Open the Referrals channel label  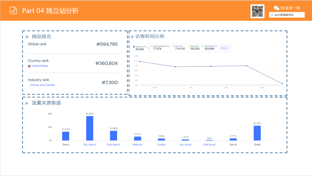(138, 144)
